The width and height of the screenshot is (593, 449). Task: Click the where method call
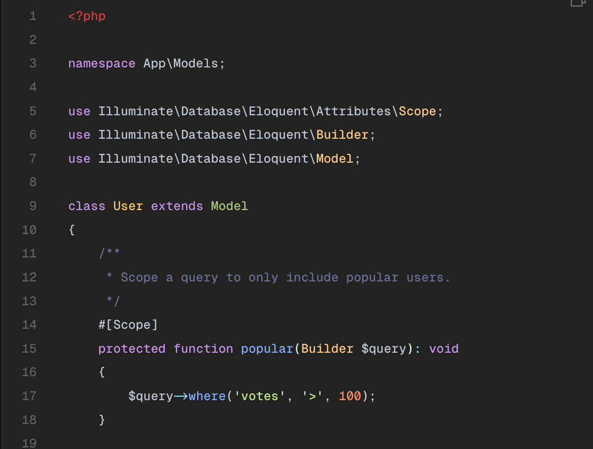[x=207, y=396]
